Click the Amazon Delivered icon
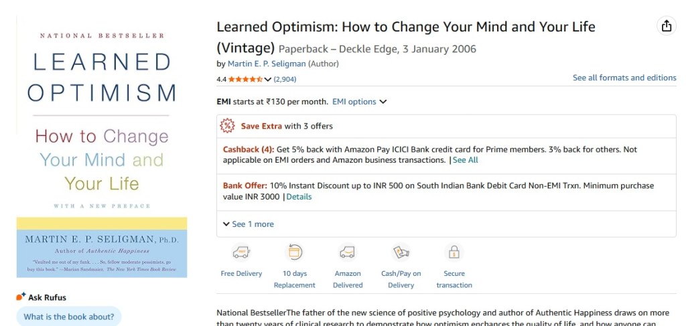 click(x=348, y=252)
